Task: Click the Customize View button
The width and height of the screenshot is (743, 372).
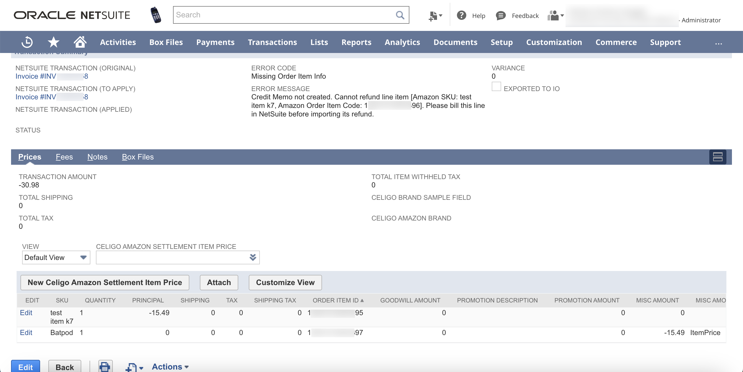Action: click(285, 283)
